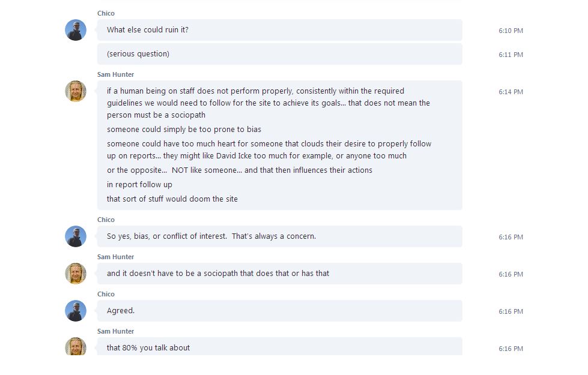Click Chico's avatar beside 'What else could ruin it?'

point(76,30)
